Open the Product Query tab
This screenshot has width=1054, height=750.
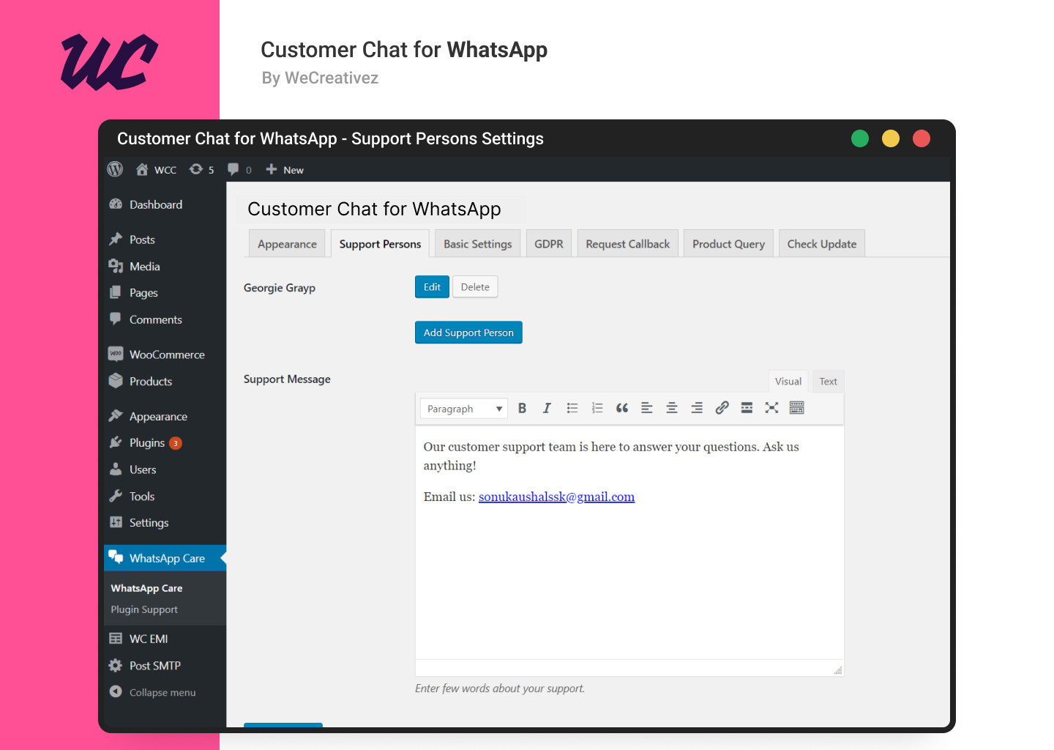click(728, 244)
